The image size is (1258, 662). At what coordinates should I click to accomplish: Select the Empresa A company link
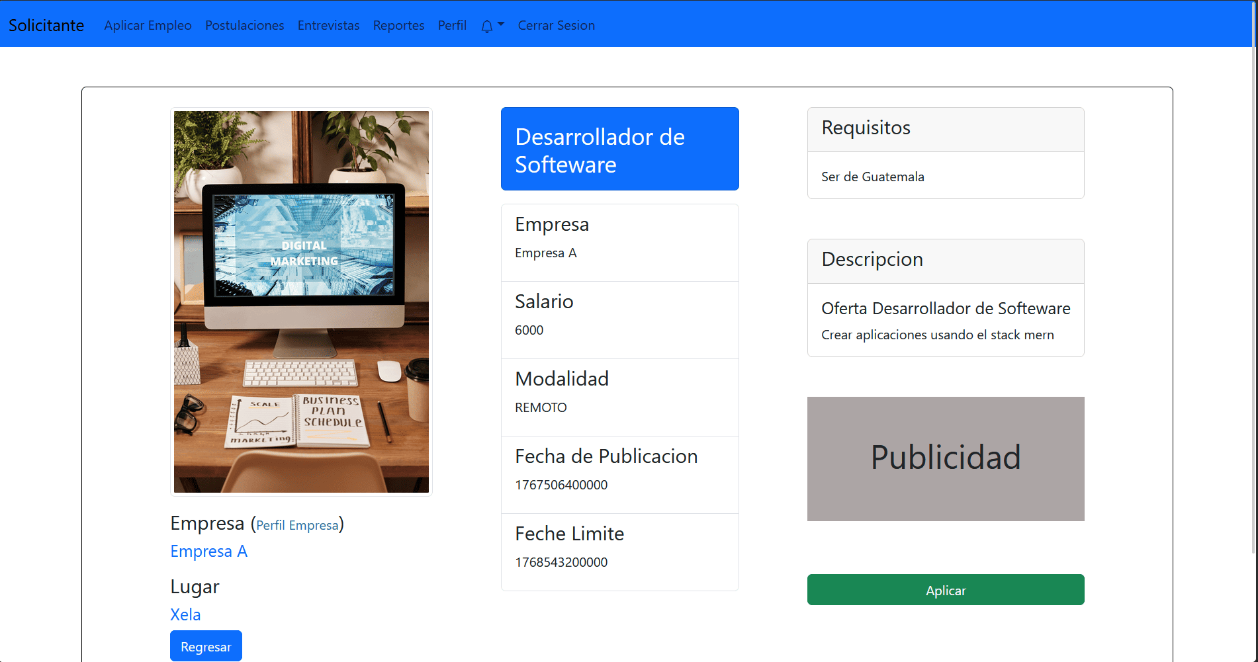208,551
